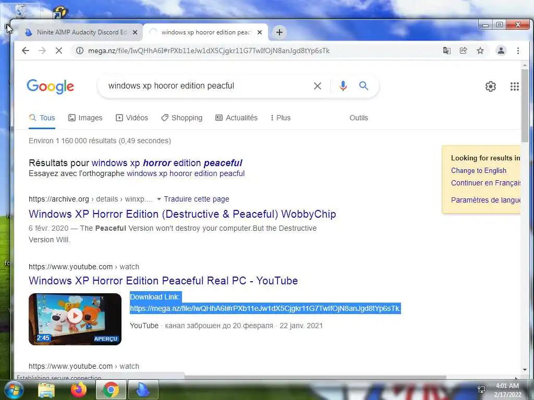Open Windows XP Horror Edition WobbyChip result
This screenshot has height=400, width=534.
coord(182,214)
